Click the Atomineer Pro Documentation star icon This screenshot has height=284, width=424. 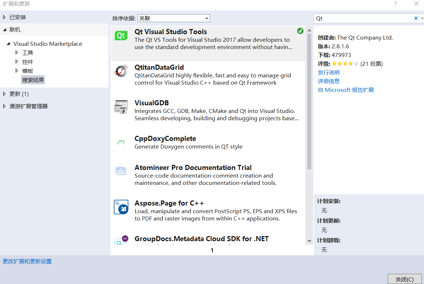(x=121, y=171)
